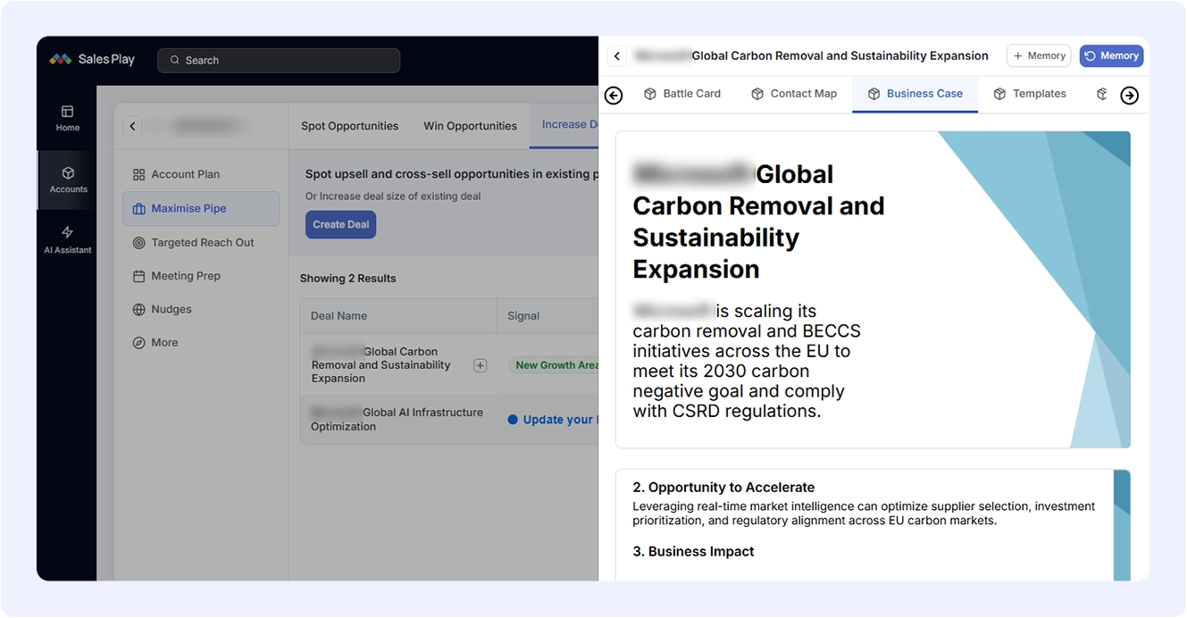Open Home from the left sidebar
Screen dimensions: 1187x618
point(68,118)
